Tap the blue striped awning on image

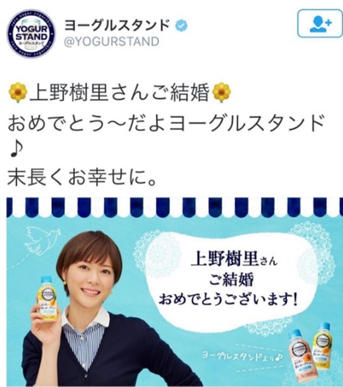coord(175,207)
